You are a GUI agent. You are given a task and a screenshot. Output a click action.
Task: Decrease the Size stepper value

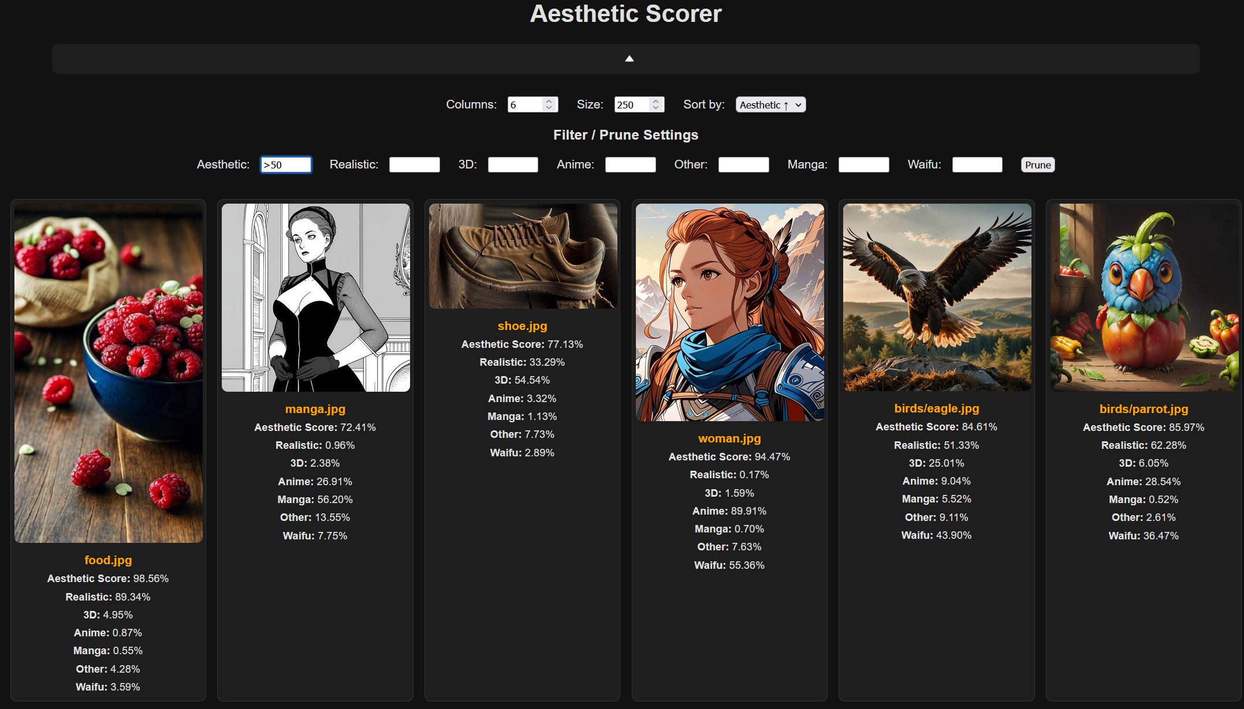click(655, 108)
